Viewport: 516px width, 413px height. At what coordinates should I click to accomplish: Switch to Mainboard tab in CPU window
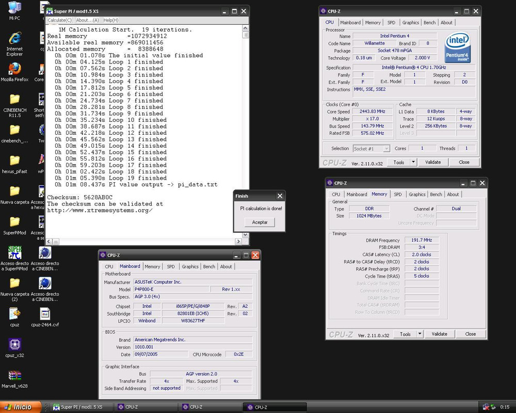350,22
